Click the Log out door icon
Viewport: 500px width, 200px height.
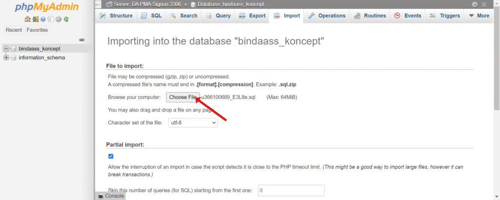tap(35, 20)
